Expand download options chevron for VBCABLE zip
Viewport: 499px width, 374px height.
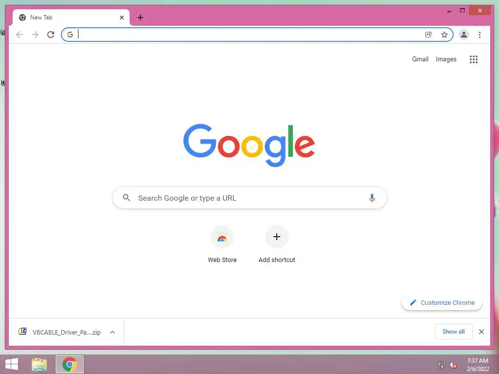(x=113, y=332)
